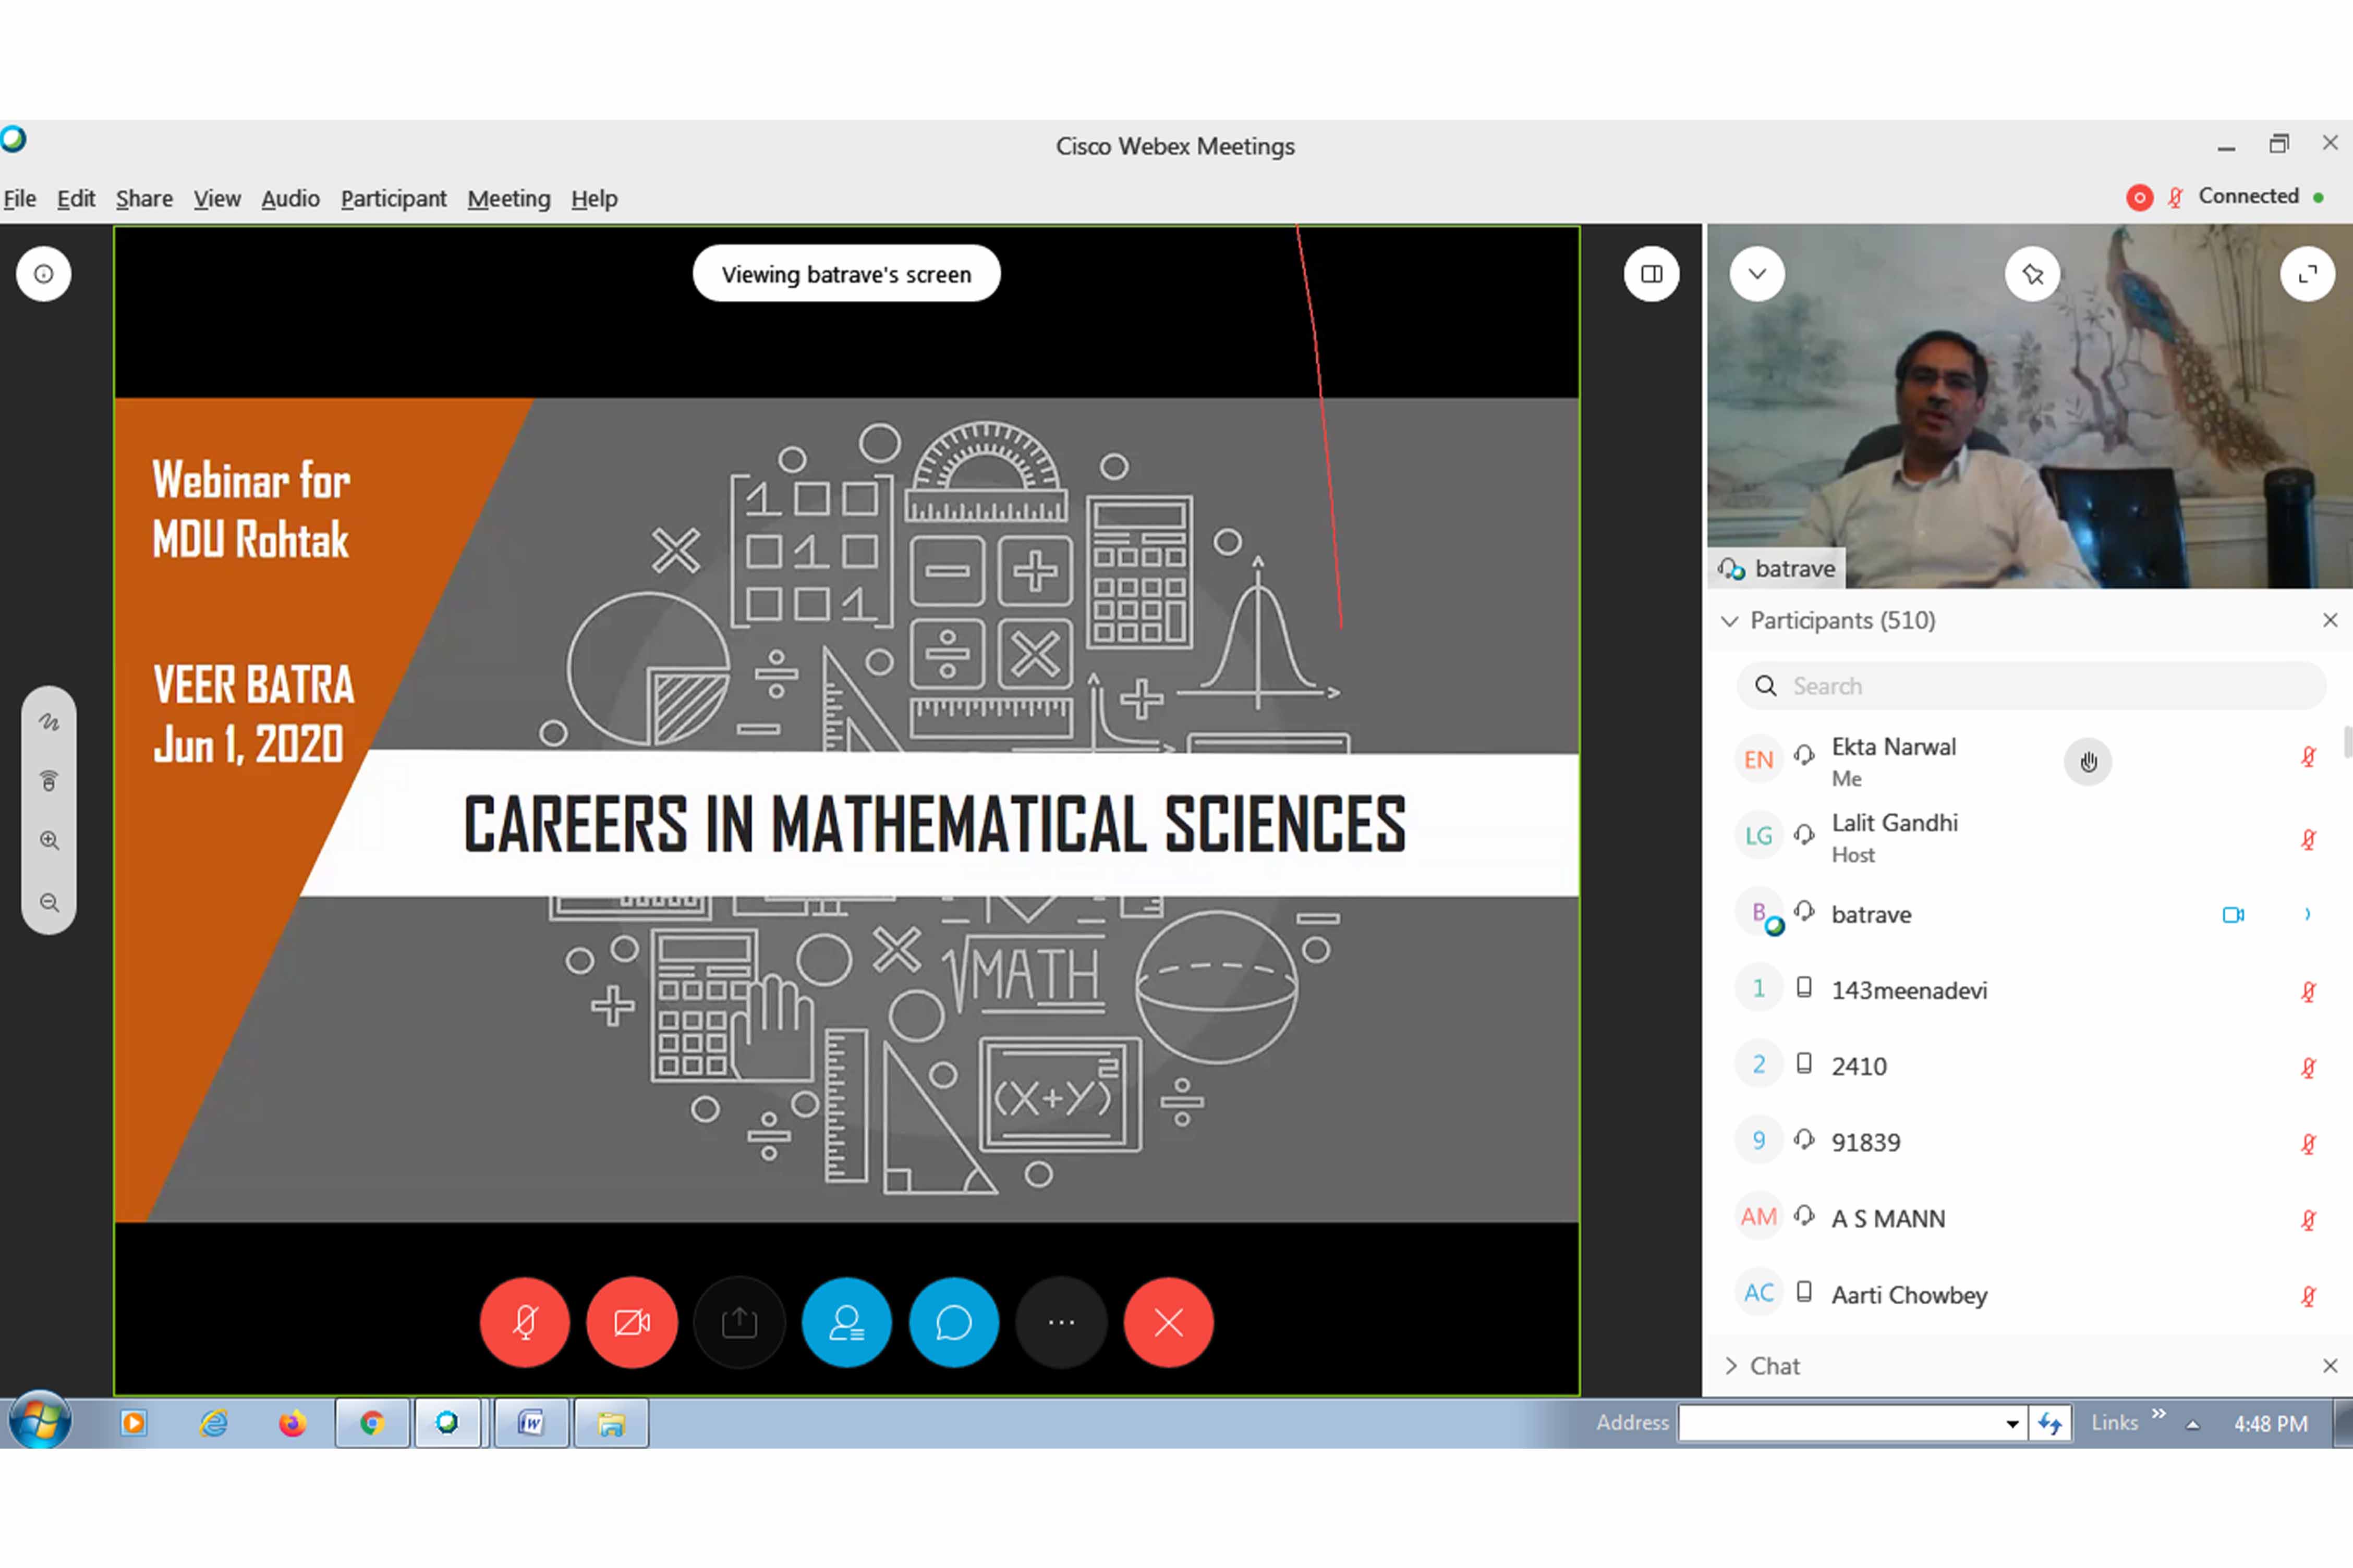Click the annotate tool in left sidebar
2353x1568 pixels.
49,721
